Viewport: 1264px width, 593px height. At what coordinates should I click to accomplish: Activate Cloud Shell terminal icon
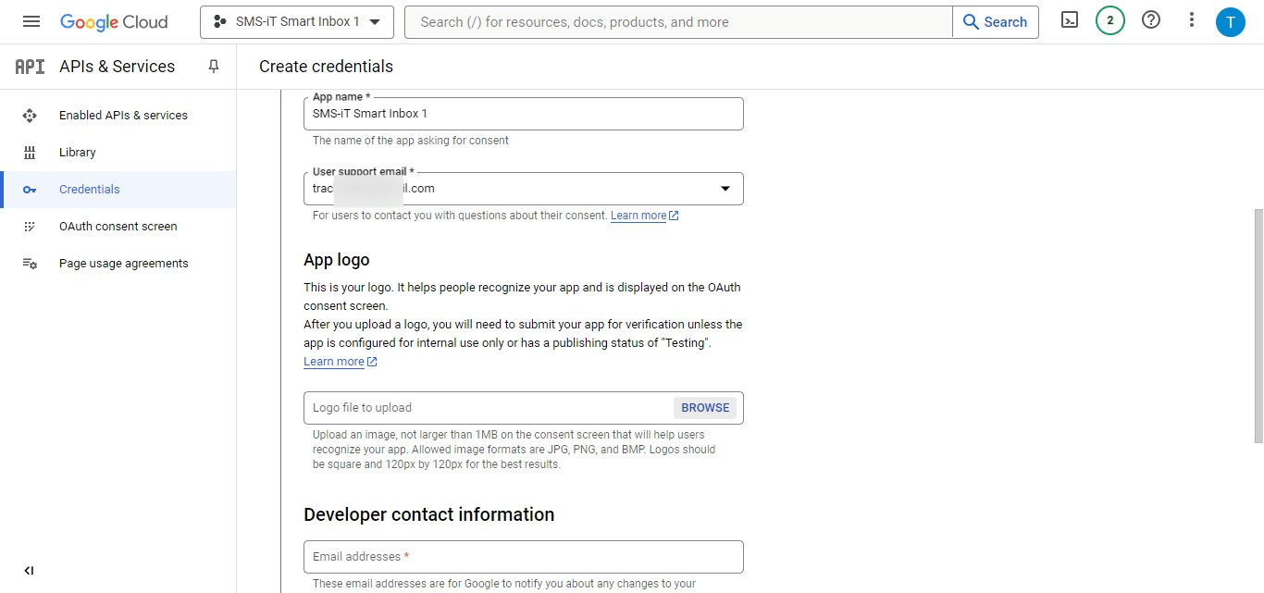[x=1070, y=20]
